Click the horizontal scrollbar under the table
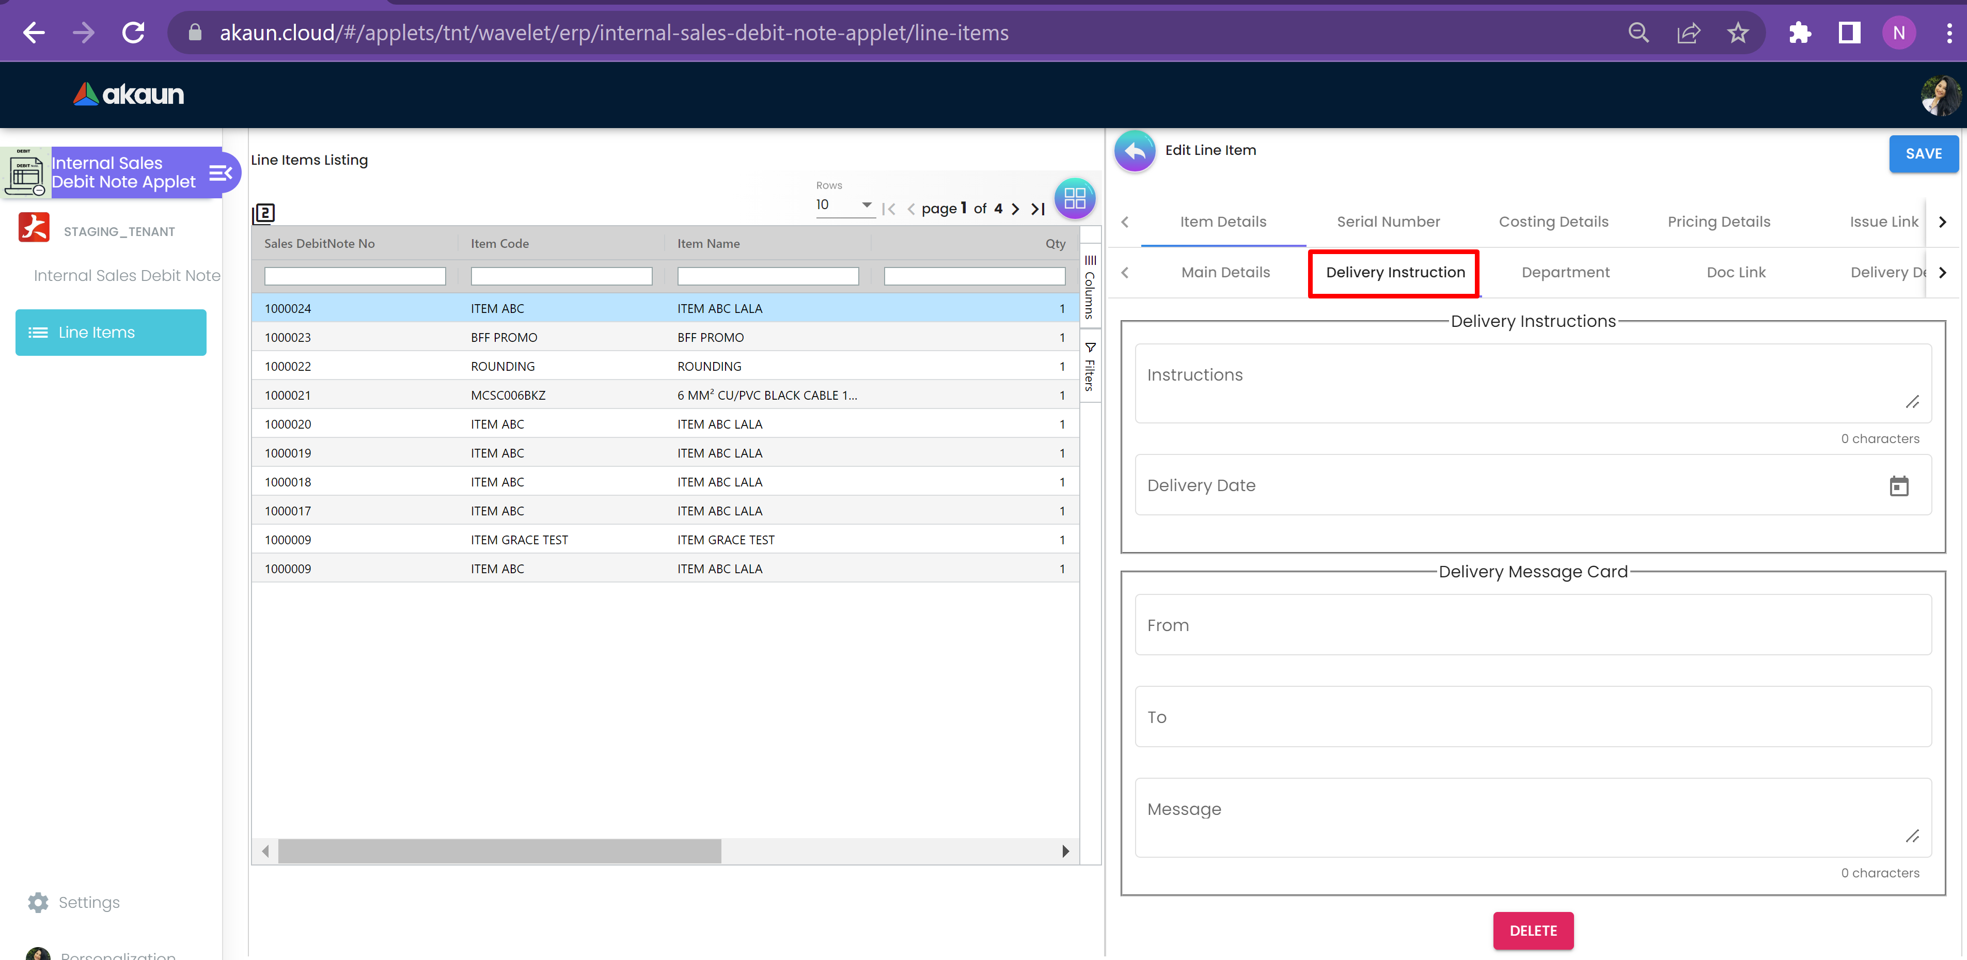The width and height of the screenshot is (1967, 960). click(x=499, y=851)
